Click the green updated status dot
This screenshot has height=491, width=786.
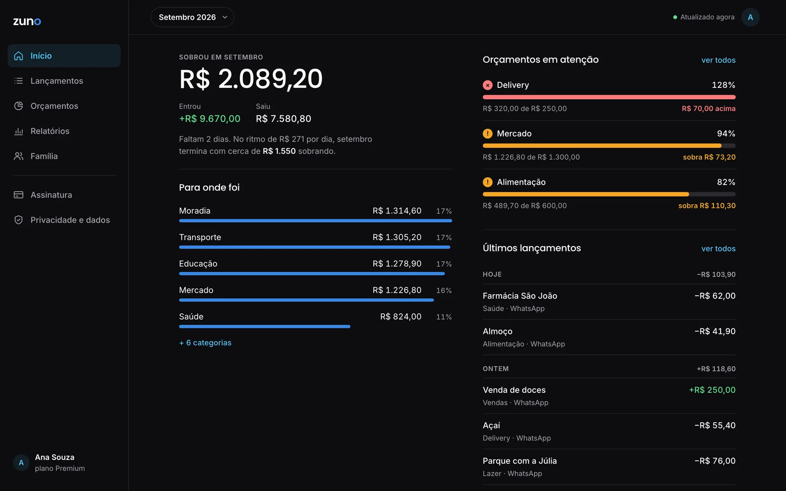coord(675,17)
